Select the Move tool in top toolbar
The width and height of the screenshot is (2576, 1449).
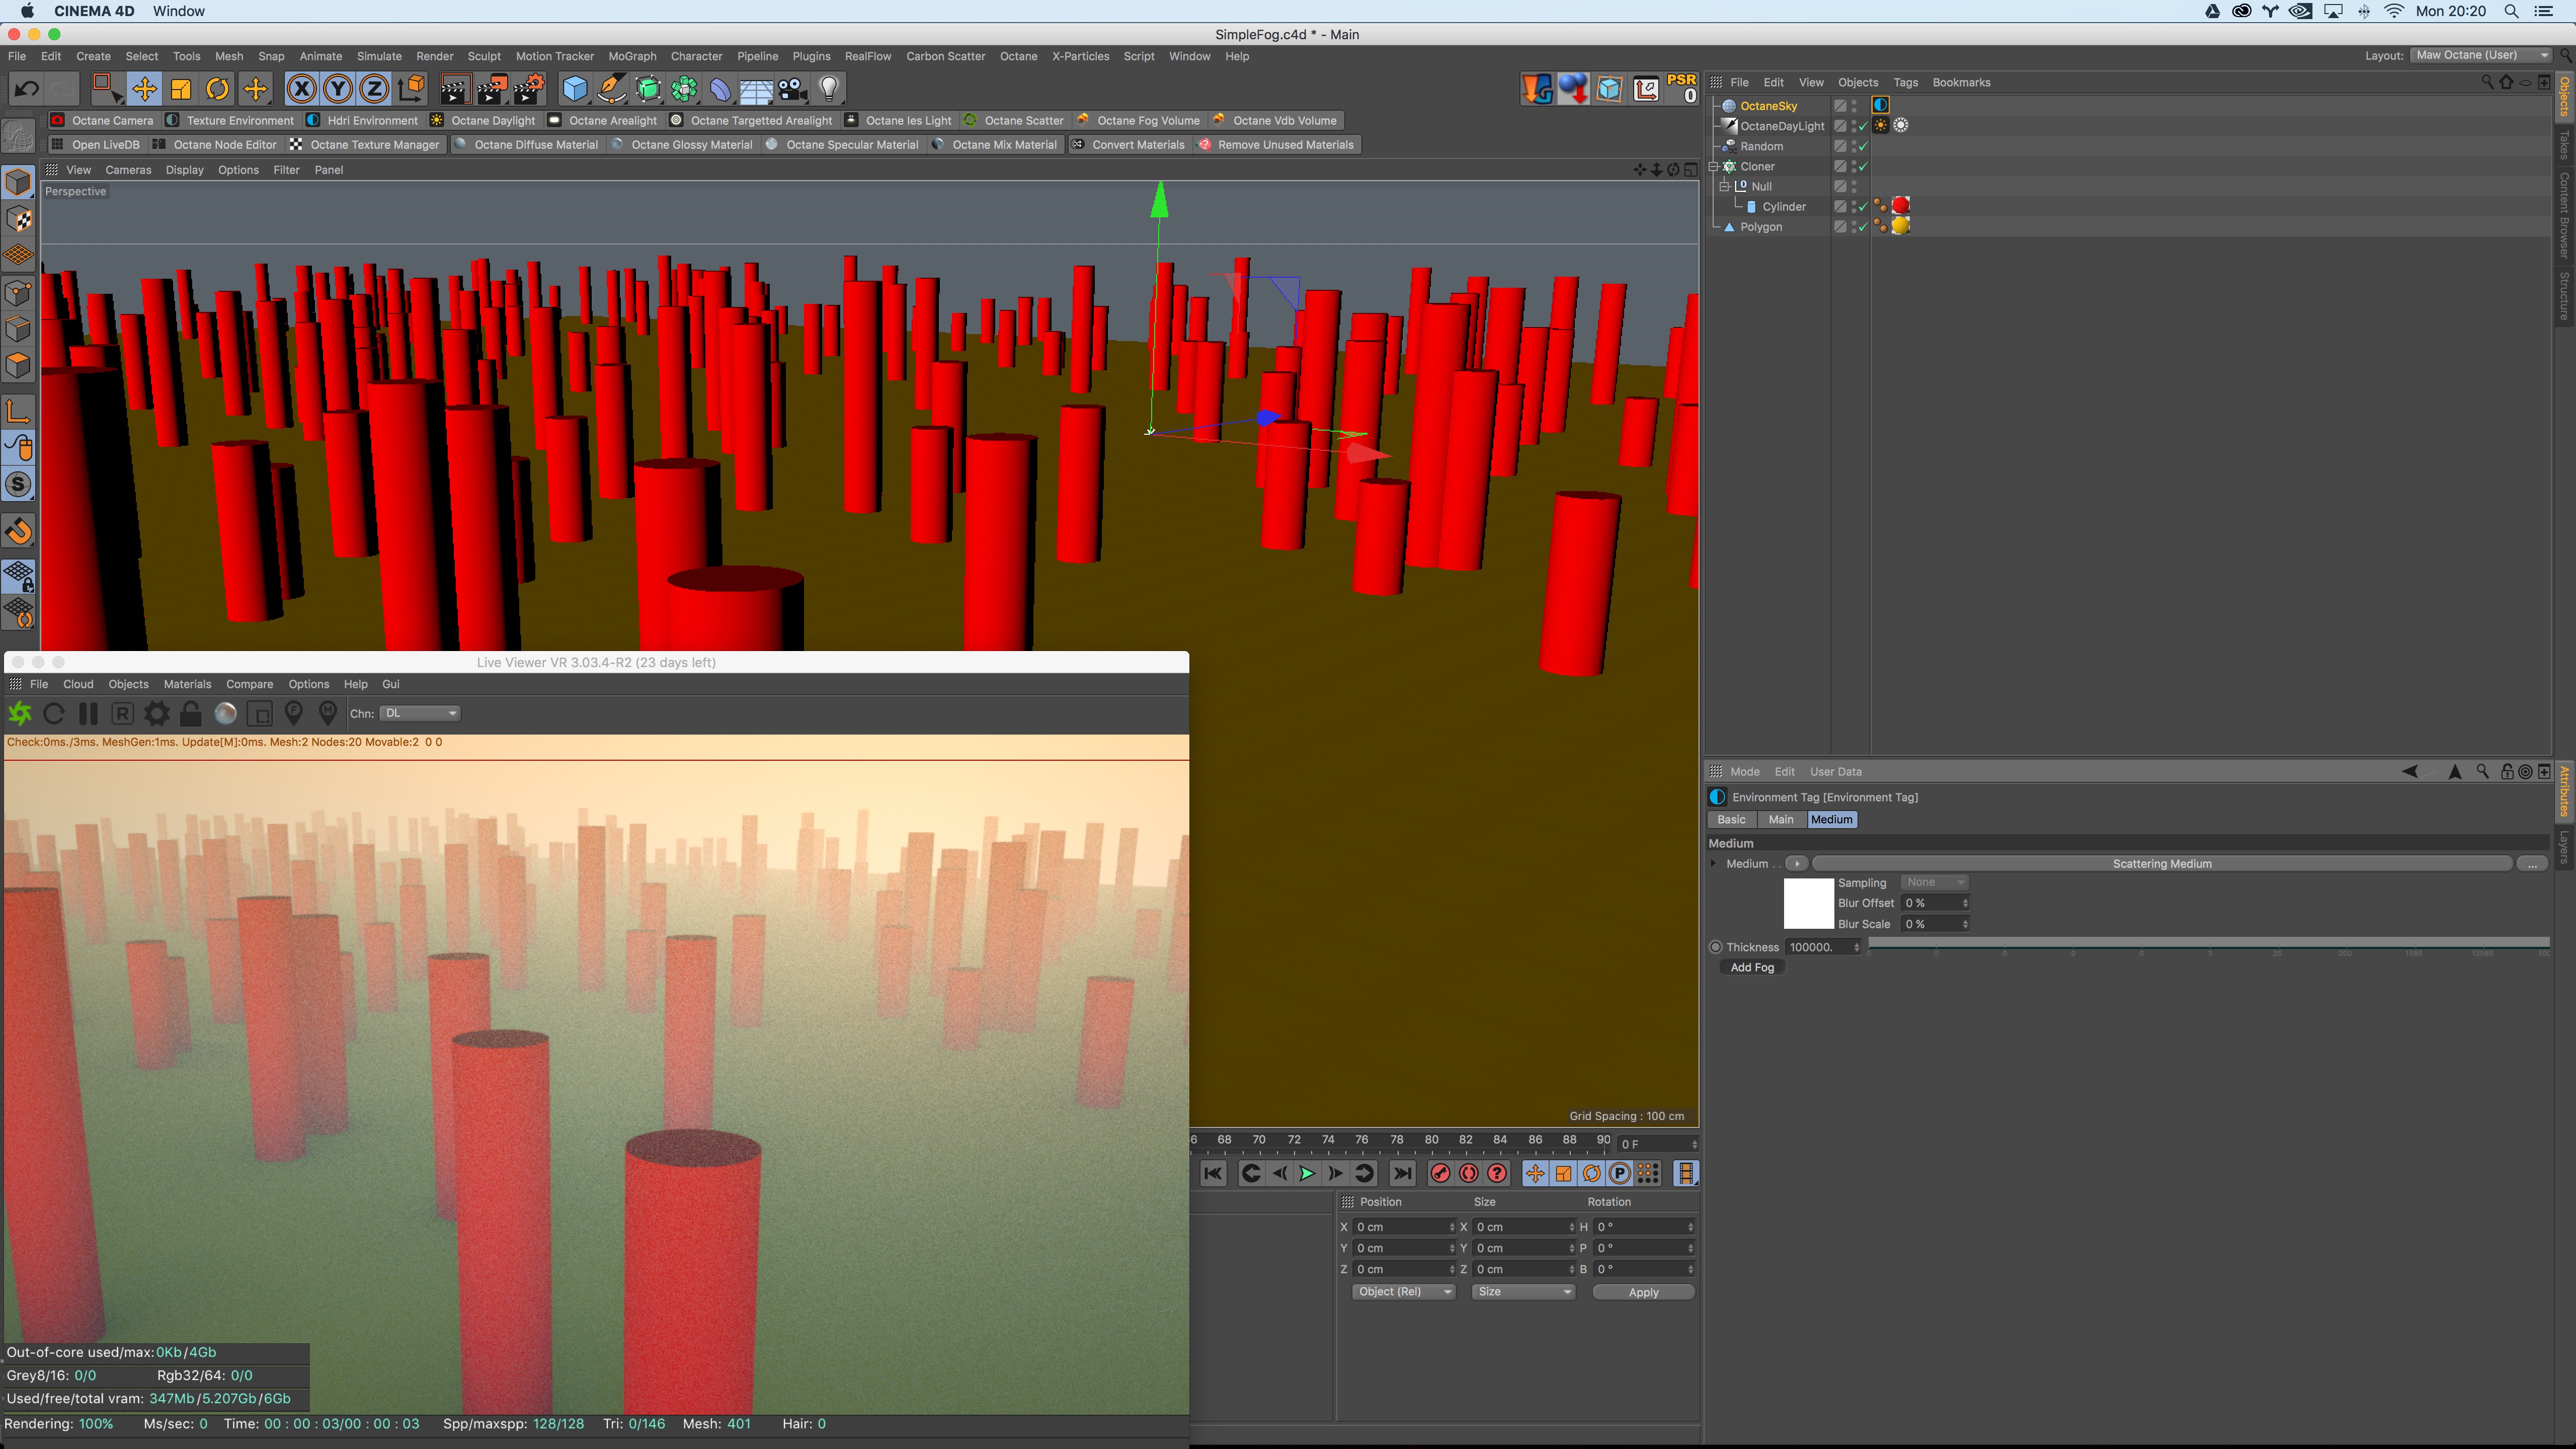click(x=144, y=89)
